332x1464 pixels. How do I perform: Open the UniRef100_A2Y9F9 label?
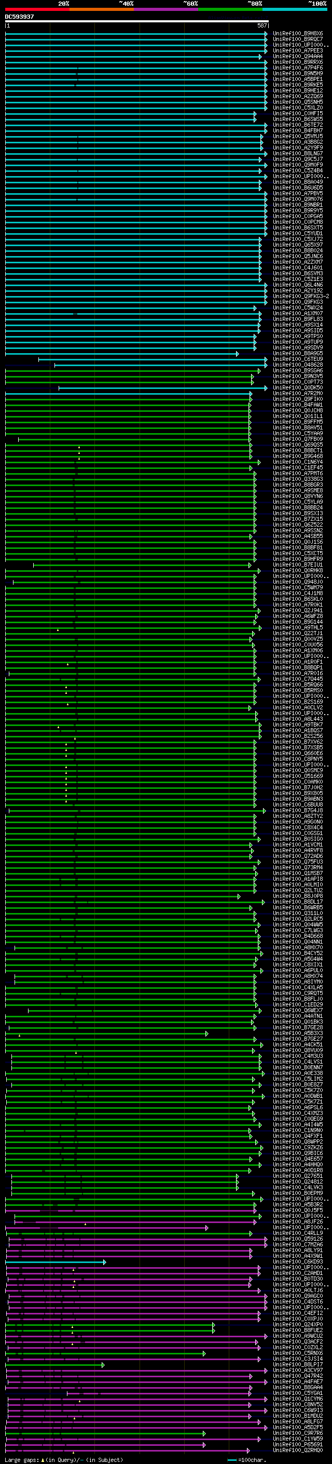298,148
